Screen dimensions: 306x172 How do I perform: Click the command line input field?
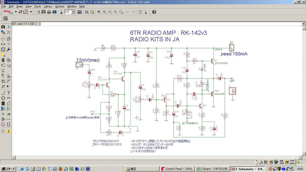click(170, 23)
